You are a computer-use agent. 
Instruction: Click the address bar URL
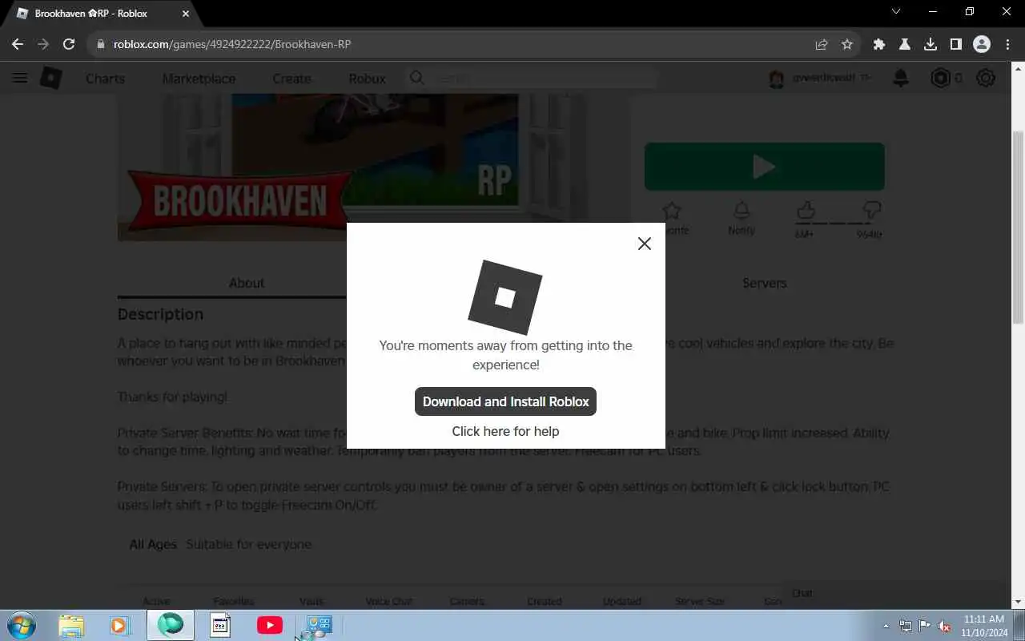232,44
